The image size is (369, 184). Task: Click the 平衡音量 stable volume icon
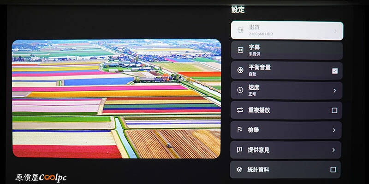pos(240,70)
